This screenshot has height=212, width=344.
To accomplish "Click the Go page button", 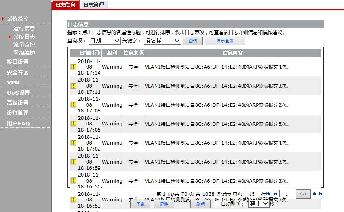I will click(303, 194).
